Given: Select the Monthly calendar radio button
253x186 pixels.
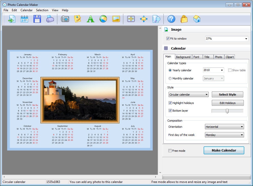Looking at the screenshot, I should click(170, 78).
